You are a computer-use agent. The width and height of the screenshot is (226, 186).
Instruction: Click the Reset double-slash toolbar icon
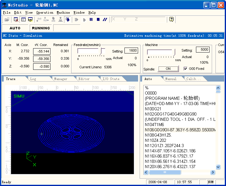105,19
